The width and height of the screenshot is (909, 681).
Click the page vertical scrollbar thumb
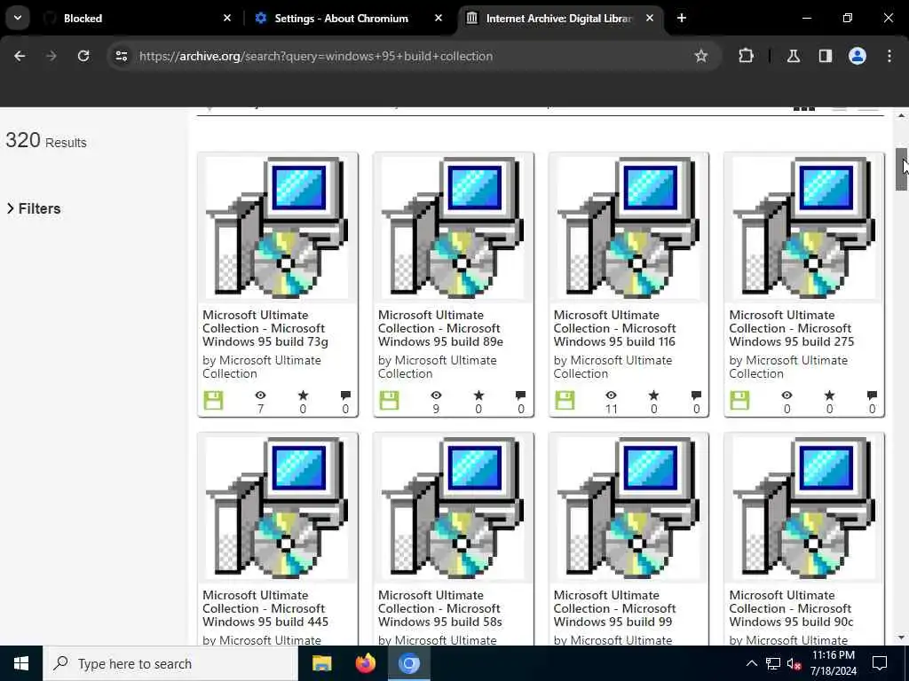point(901,169)
